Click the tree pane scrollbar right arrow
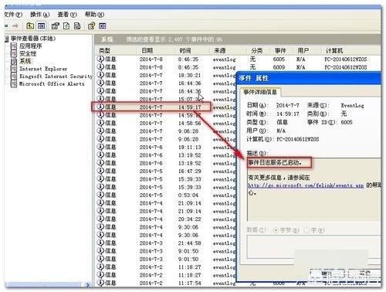The width and height of the screenshot is (386, 292). [x=88, y=285]
